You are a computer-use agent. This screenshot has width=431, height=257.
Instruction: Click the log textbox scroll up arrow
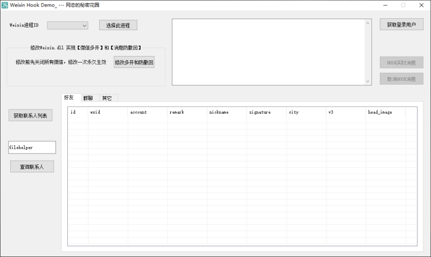(x=368, y=23)
